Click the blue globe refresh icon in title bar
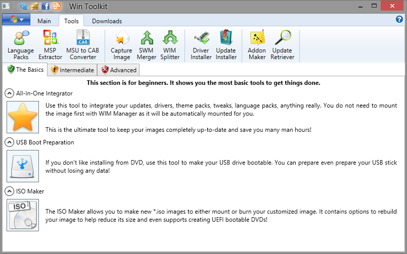Viewport: 407px width, 254px height. 23,6
